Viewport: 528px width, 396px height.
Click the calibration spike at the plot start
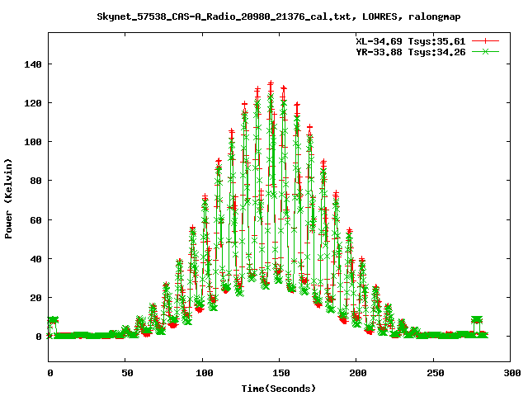click(x=53, y=320)
